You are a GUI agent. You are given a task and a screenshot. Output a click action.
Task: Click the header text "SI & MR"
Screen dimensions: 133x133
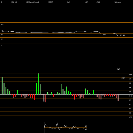[14, 2]
